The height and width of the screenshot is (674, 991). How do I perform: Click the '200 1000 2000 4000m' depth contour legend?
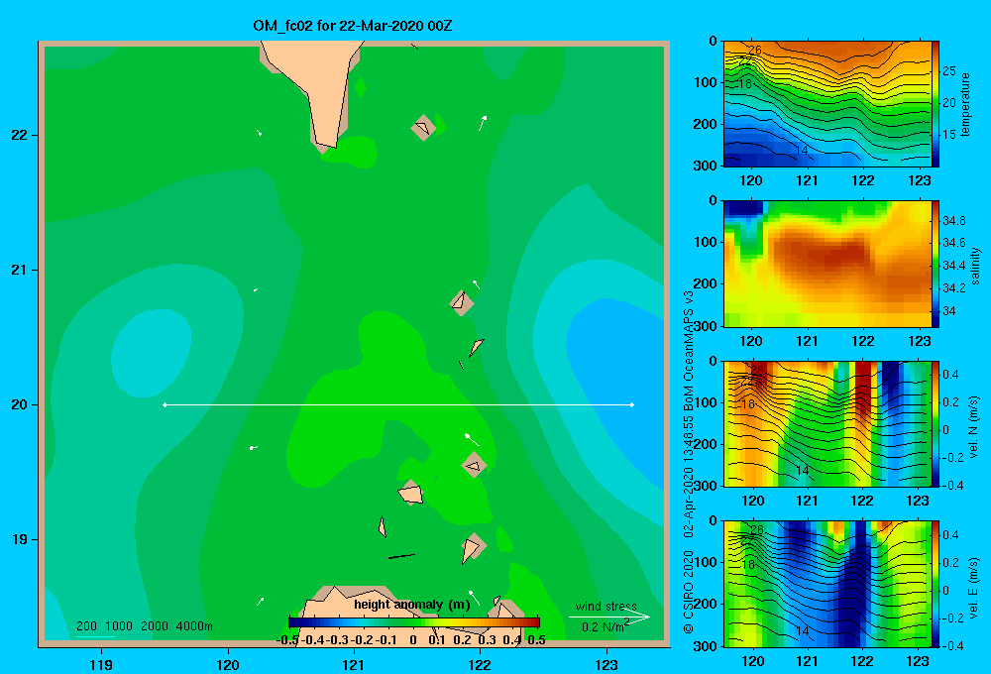144,626
